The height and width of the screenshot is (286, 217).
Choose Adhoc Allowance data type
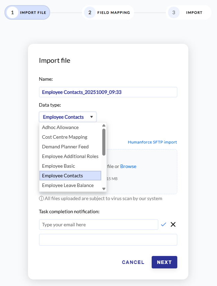(60, 127)
